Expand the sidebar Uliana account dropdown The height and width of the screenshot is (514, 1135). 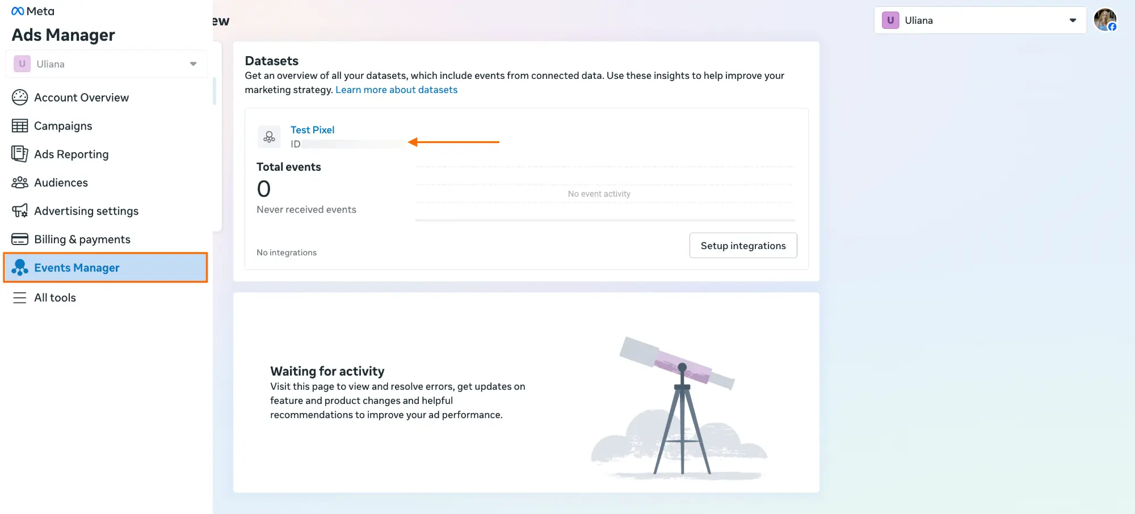tap(106, 64)
